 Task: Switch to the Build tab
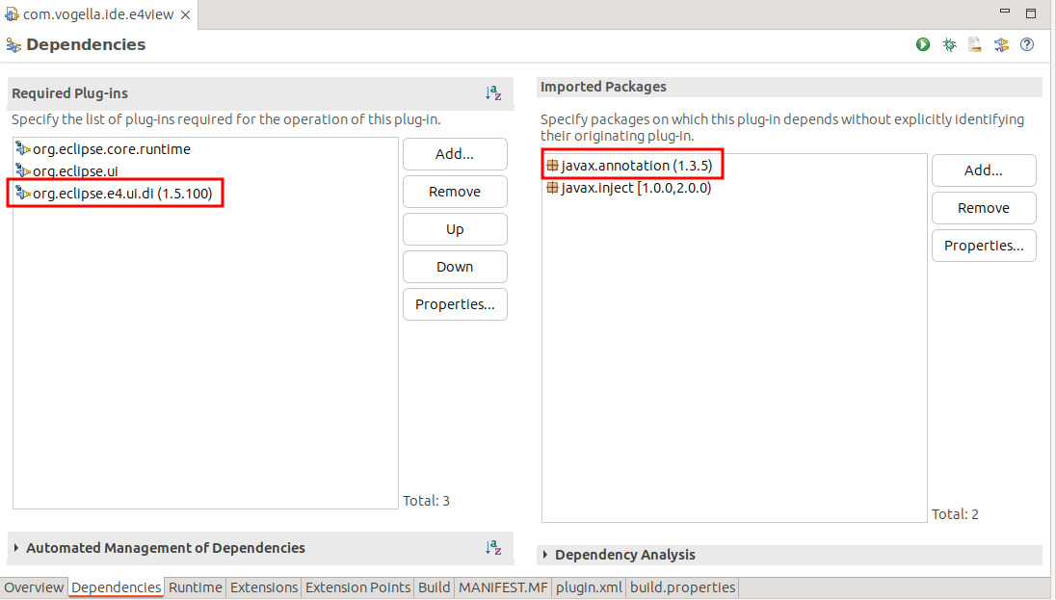(434, 587)
